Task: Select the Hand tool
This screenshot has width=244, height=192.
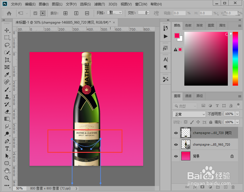Action: 7,171
